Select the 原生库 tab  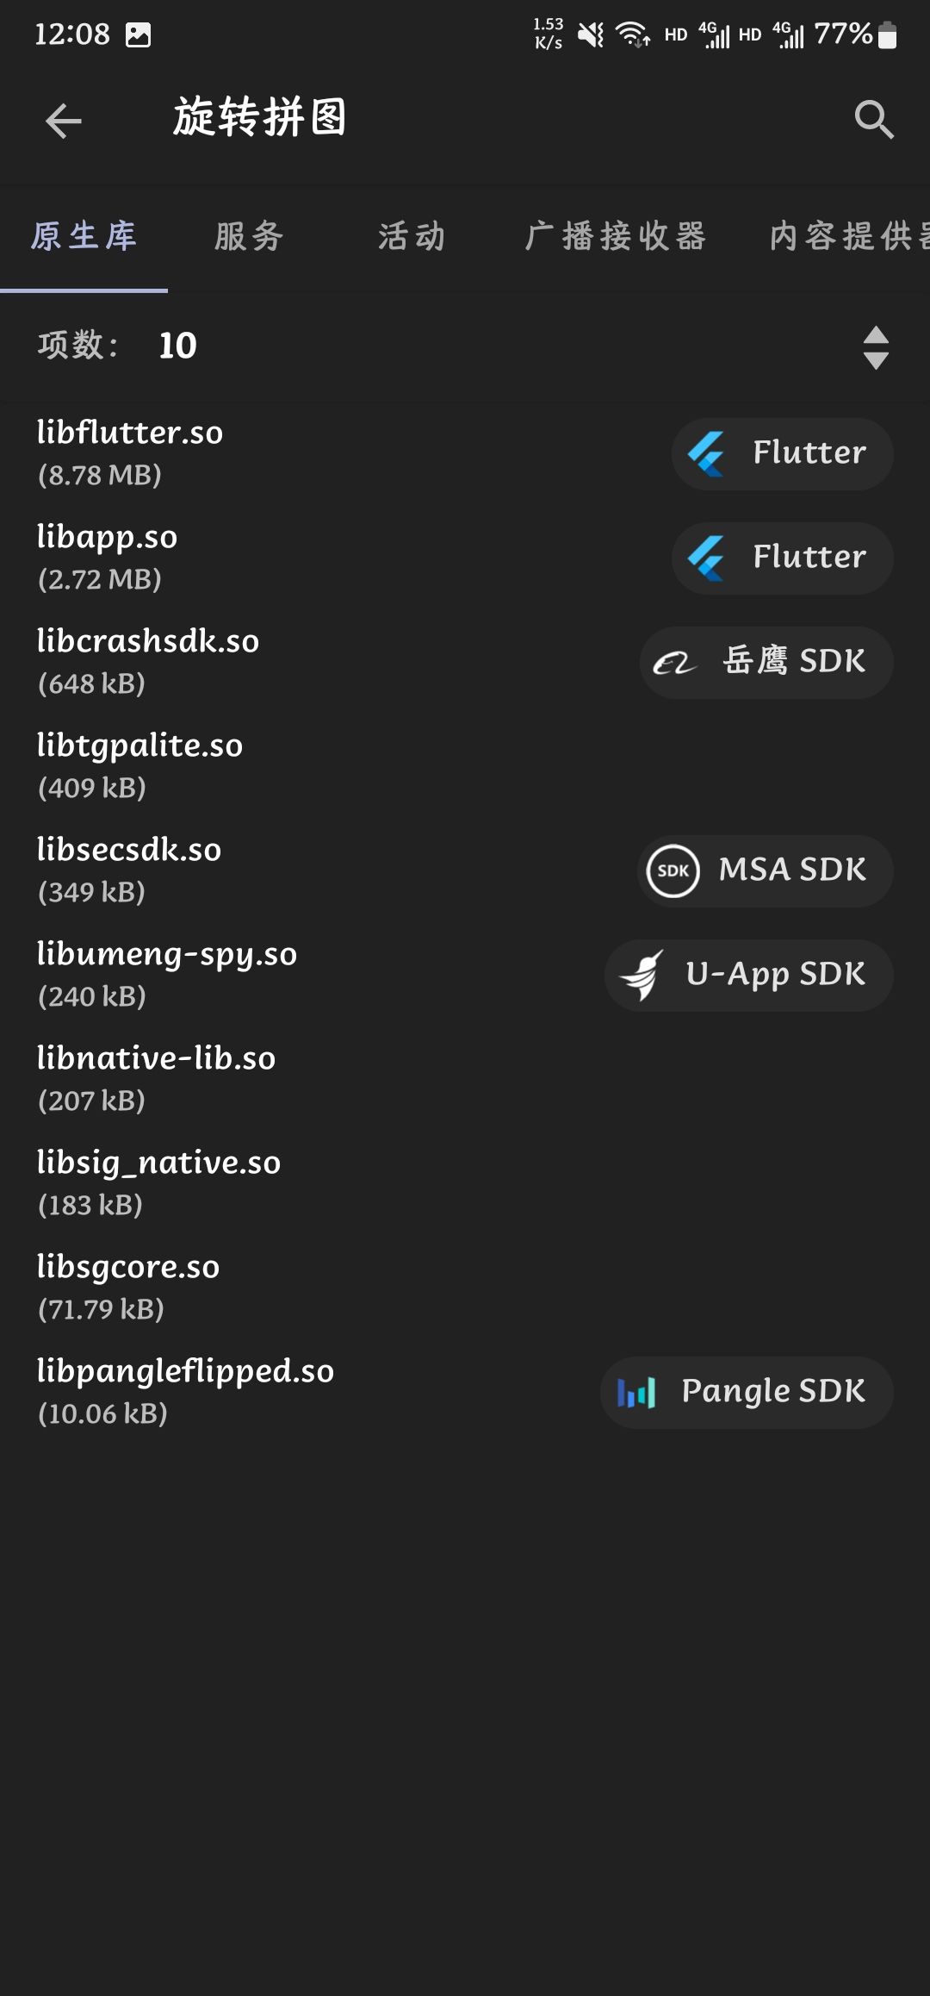(84, 236)
